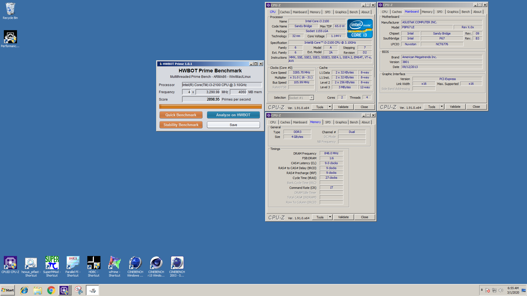Image resolution: width=527 pixels, height=296 pixels.
Task: Open the Recycle Bin desktop icon
Action: click(x=10, y=11)
